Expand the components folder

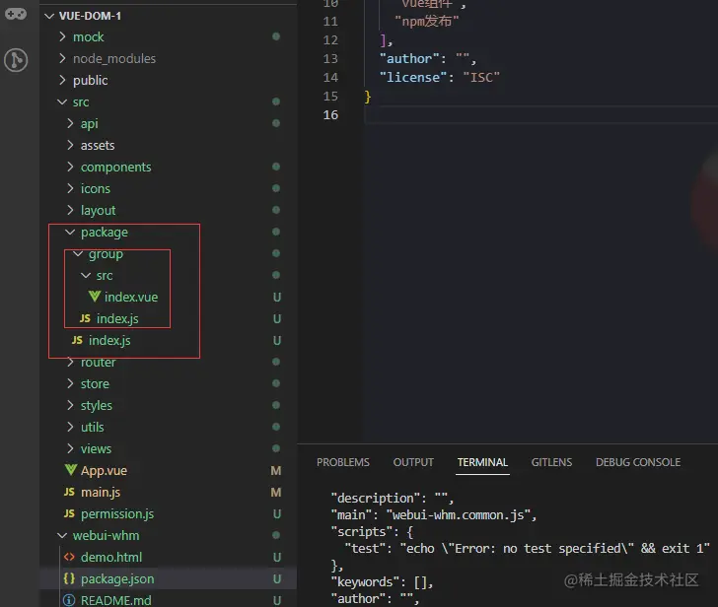click(x=70, y=167)
